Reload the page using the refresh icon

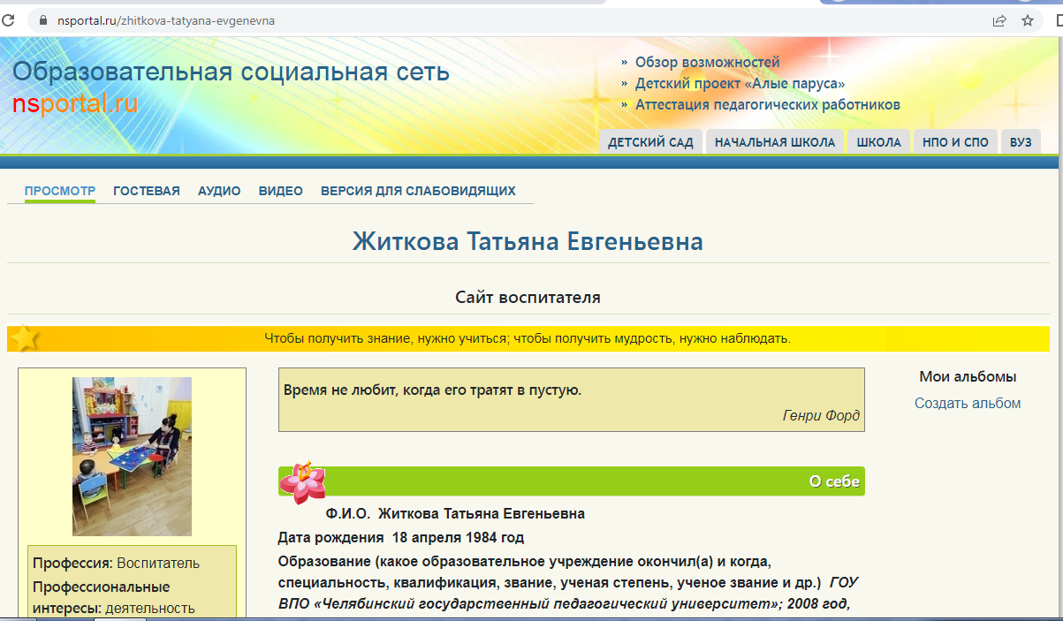[x=8, y=20]
